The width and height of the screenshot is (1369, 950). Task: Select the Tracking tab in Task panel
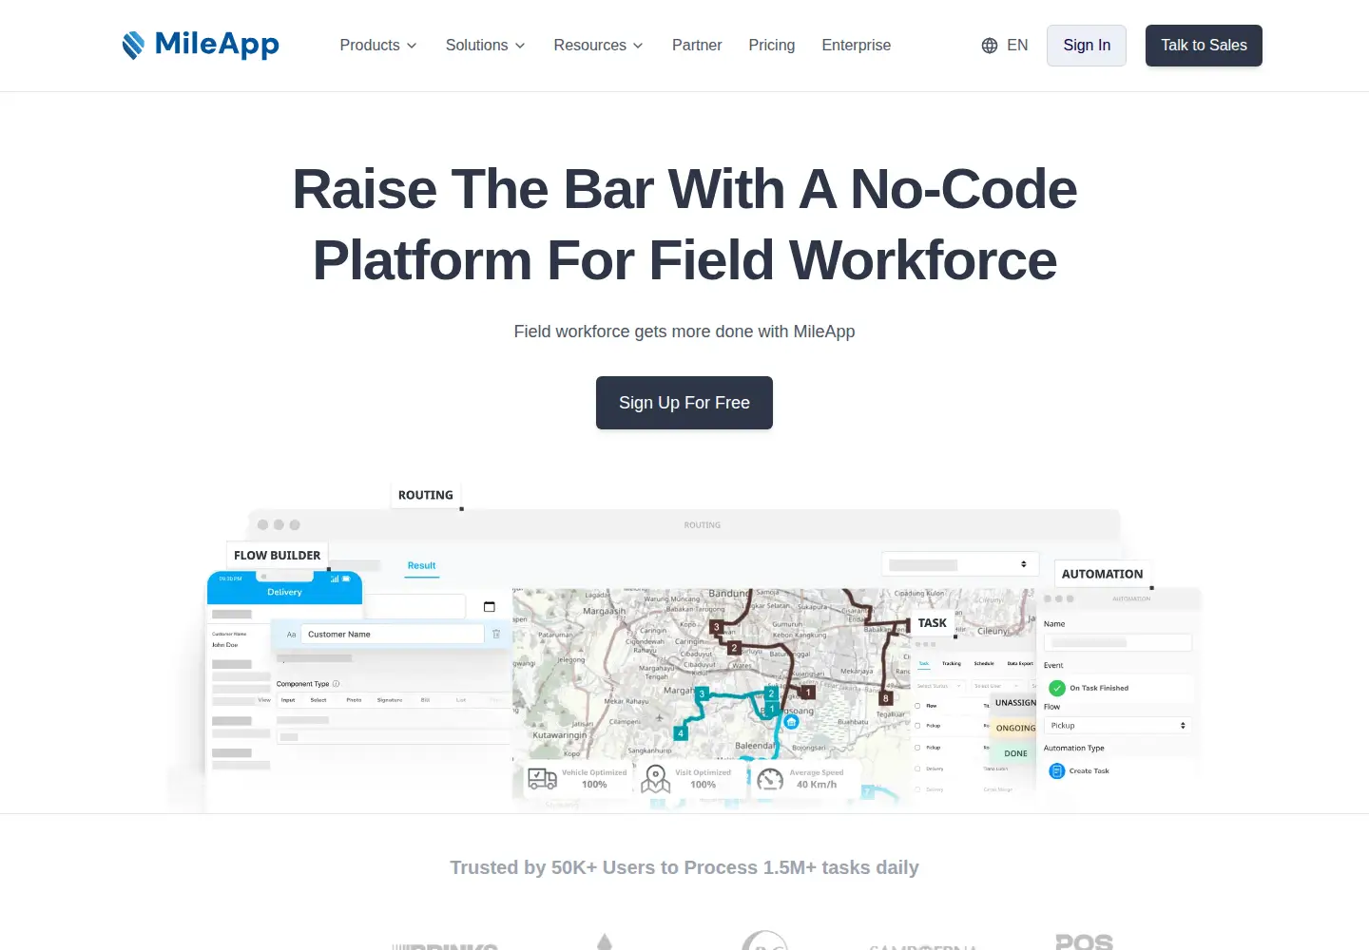click(952, 664)
